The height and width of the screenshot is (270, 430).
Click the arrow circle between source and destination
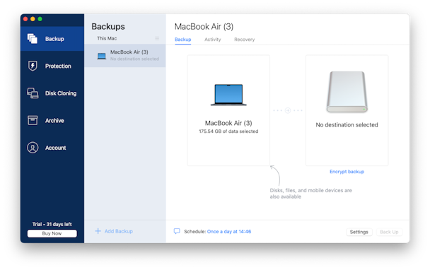click(288, 110)
